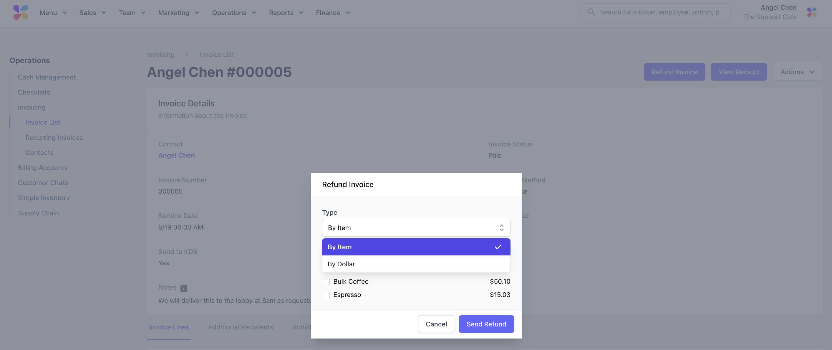Expand the Operations dropdown in top nav
Viewport: 832px width, 350px height.
[234, 13]
